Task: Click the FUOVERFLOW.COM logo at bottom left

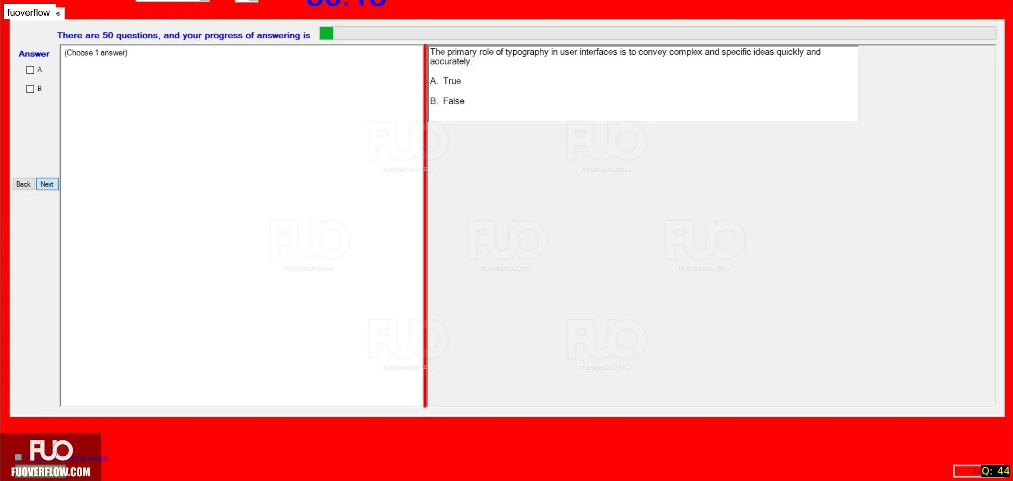Action: tap(51, 457)
